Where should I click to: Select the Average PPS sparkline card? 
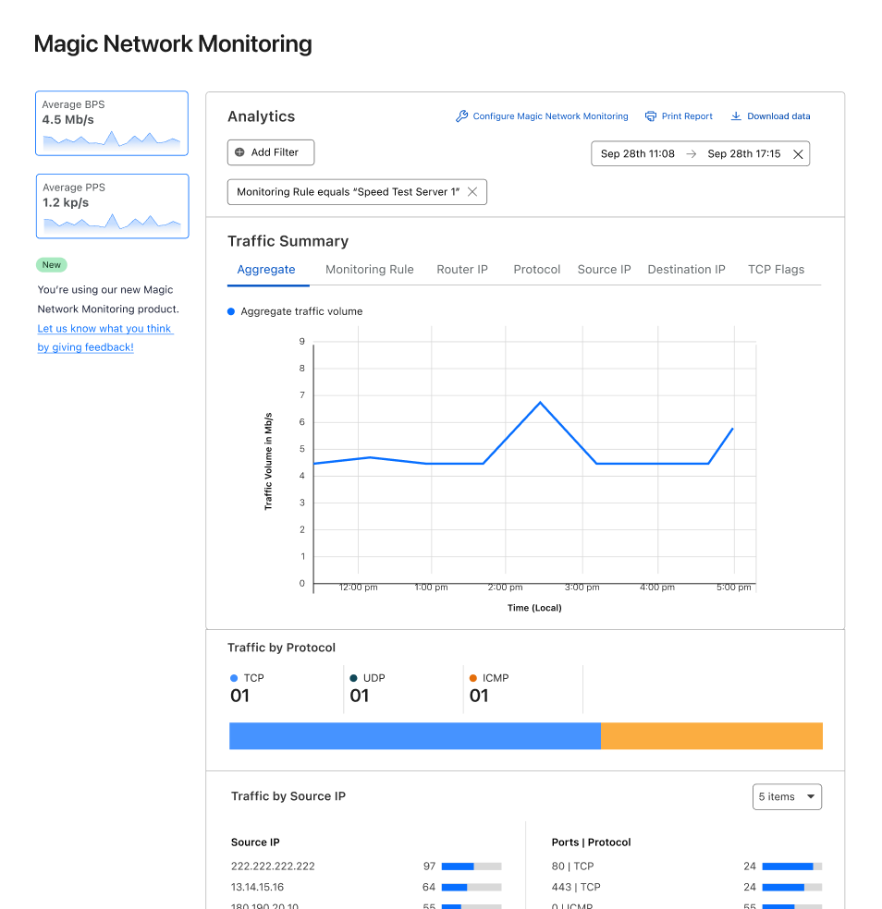coord(112,206)
